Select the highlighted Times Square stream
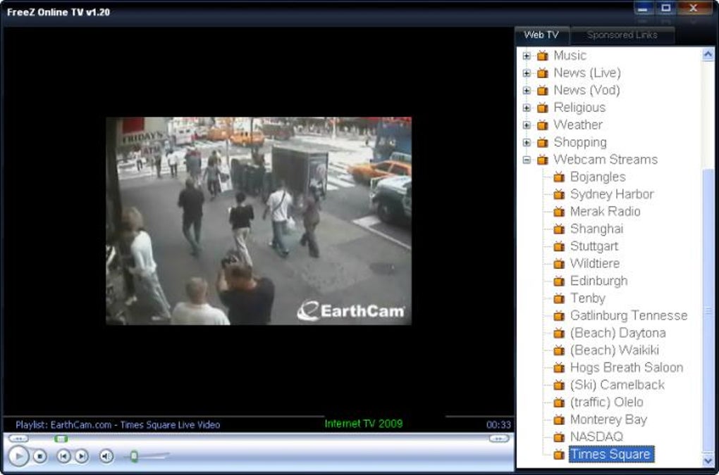The width and height of the screenshot is (719, 475). [x=611, y=455]
